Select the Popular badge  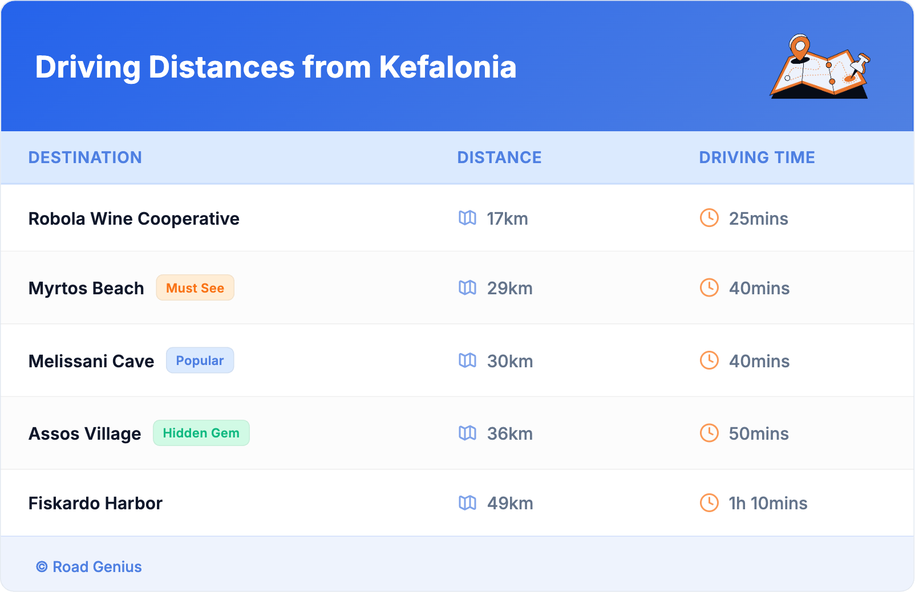[200, 360]
